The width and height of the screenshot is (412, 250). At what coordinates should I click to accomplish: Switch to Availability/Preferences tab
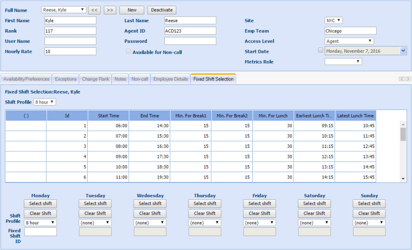pos(26,79)
